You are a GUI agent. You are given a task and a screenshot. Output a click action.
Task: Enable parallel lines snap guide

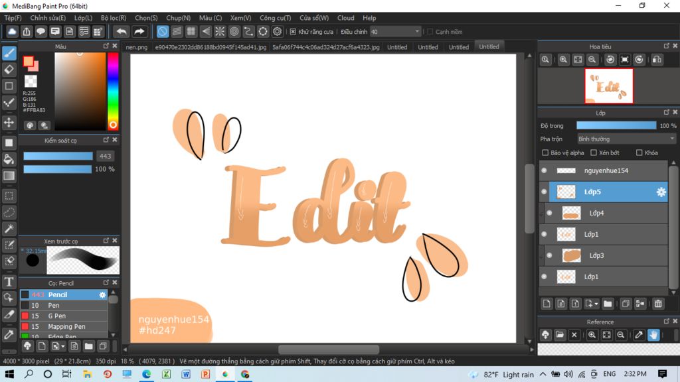(x=177, y=32)
